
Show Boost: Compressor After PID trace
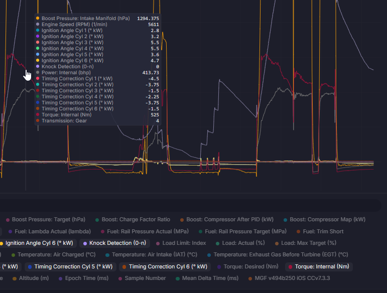coord(227,220)
